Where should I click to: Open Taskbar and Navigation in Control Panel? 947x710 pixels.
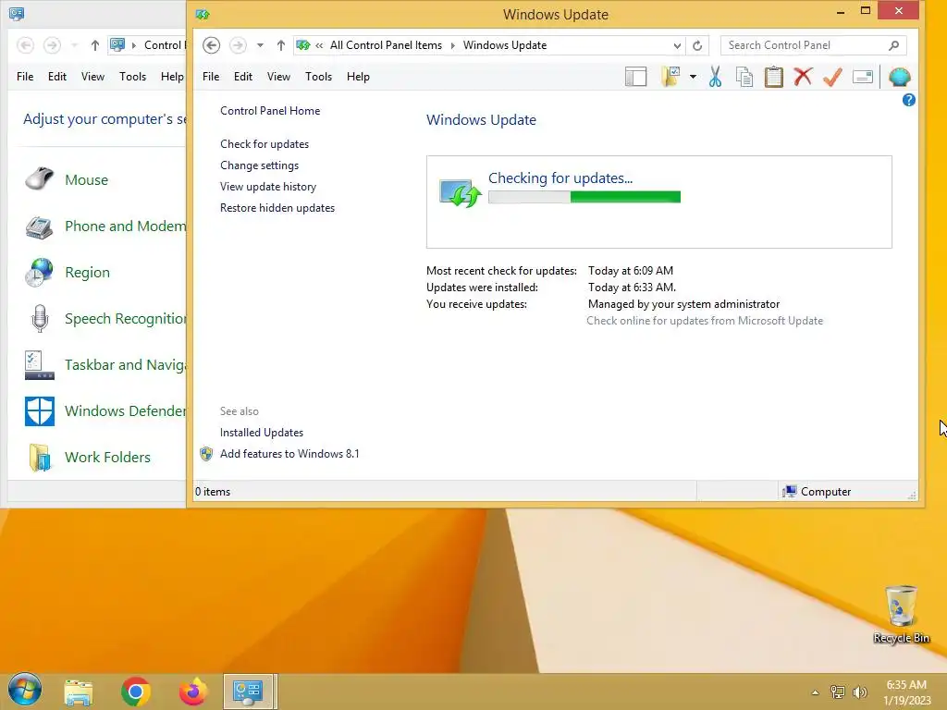[125, 364]
